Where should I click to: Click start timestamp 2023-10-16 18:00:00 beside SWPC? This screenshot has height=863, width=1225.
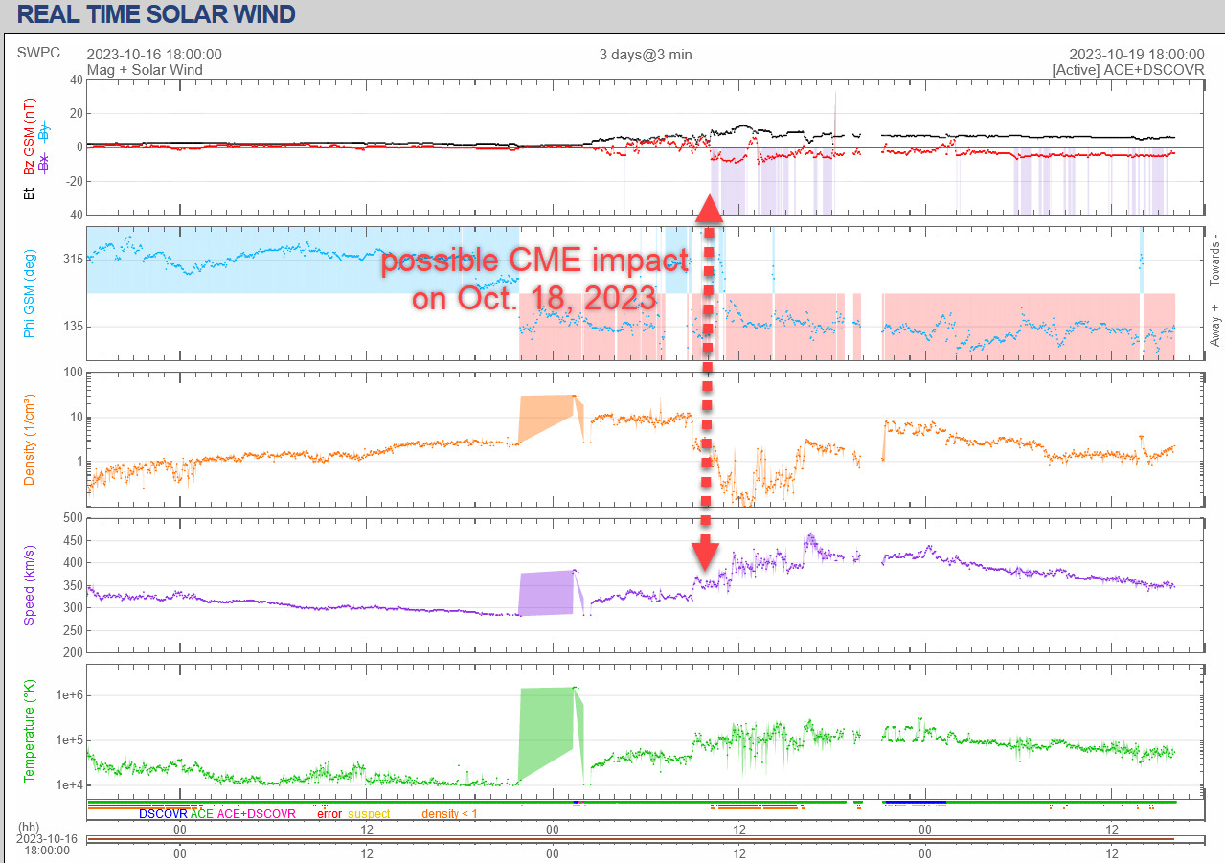point(154,55)
